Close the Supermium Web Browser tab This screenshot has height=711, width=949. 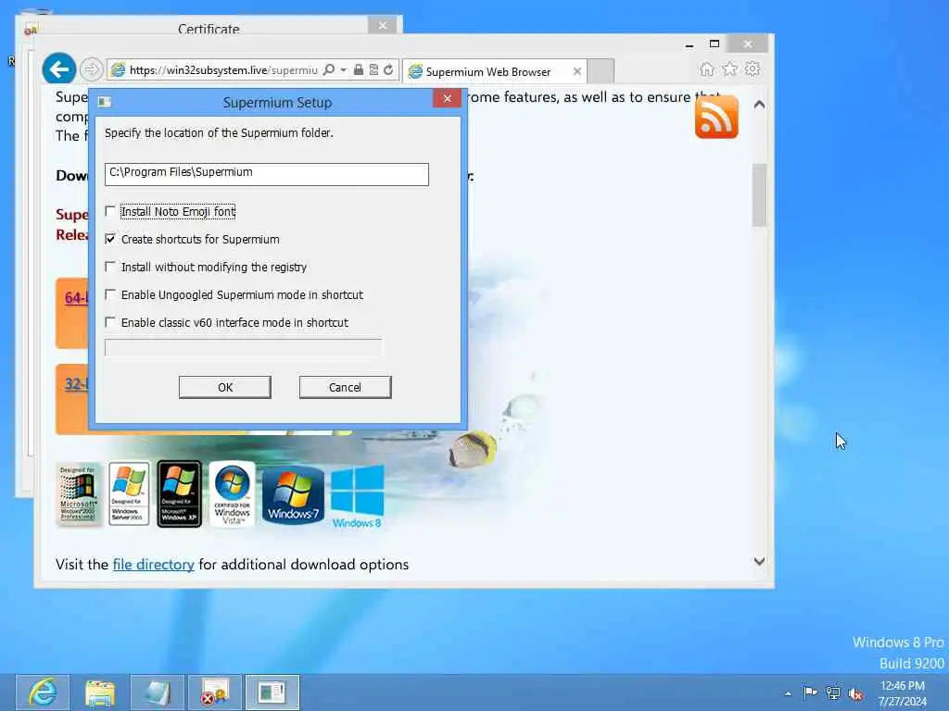tap(576, 71)
